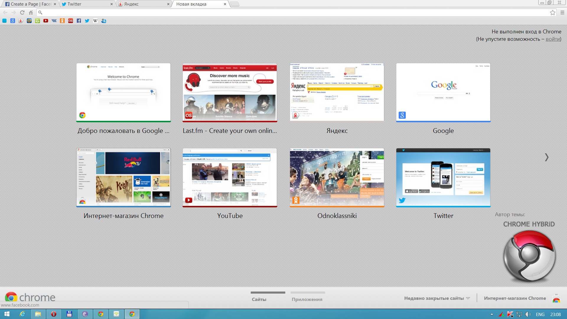Open the Last.fm bookmark icon in bookmarks bar
This screenshot has width=567, height=319.
tap(71, 21)
